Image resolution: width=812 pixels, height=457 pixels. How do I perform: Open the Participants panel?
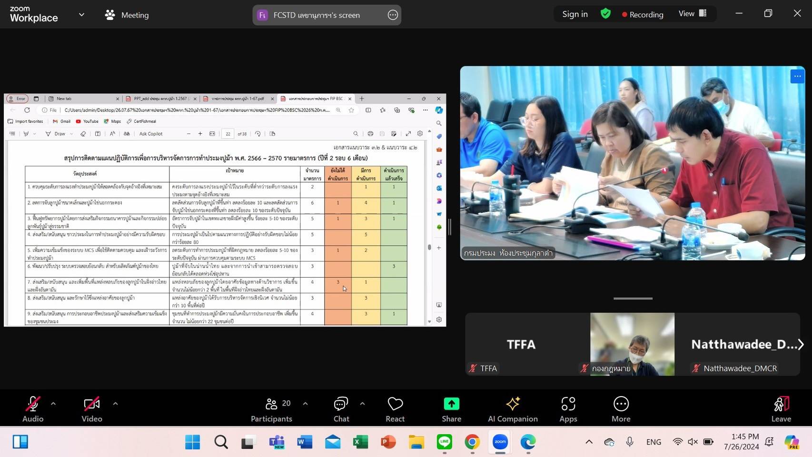pyautogui.click(x=272, y=408)
